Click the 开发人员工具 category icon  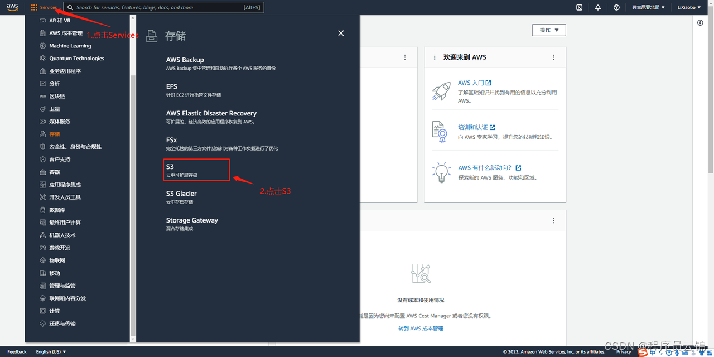tap(43, 197)
